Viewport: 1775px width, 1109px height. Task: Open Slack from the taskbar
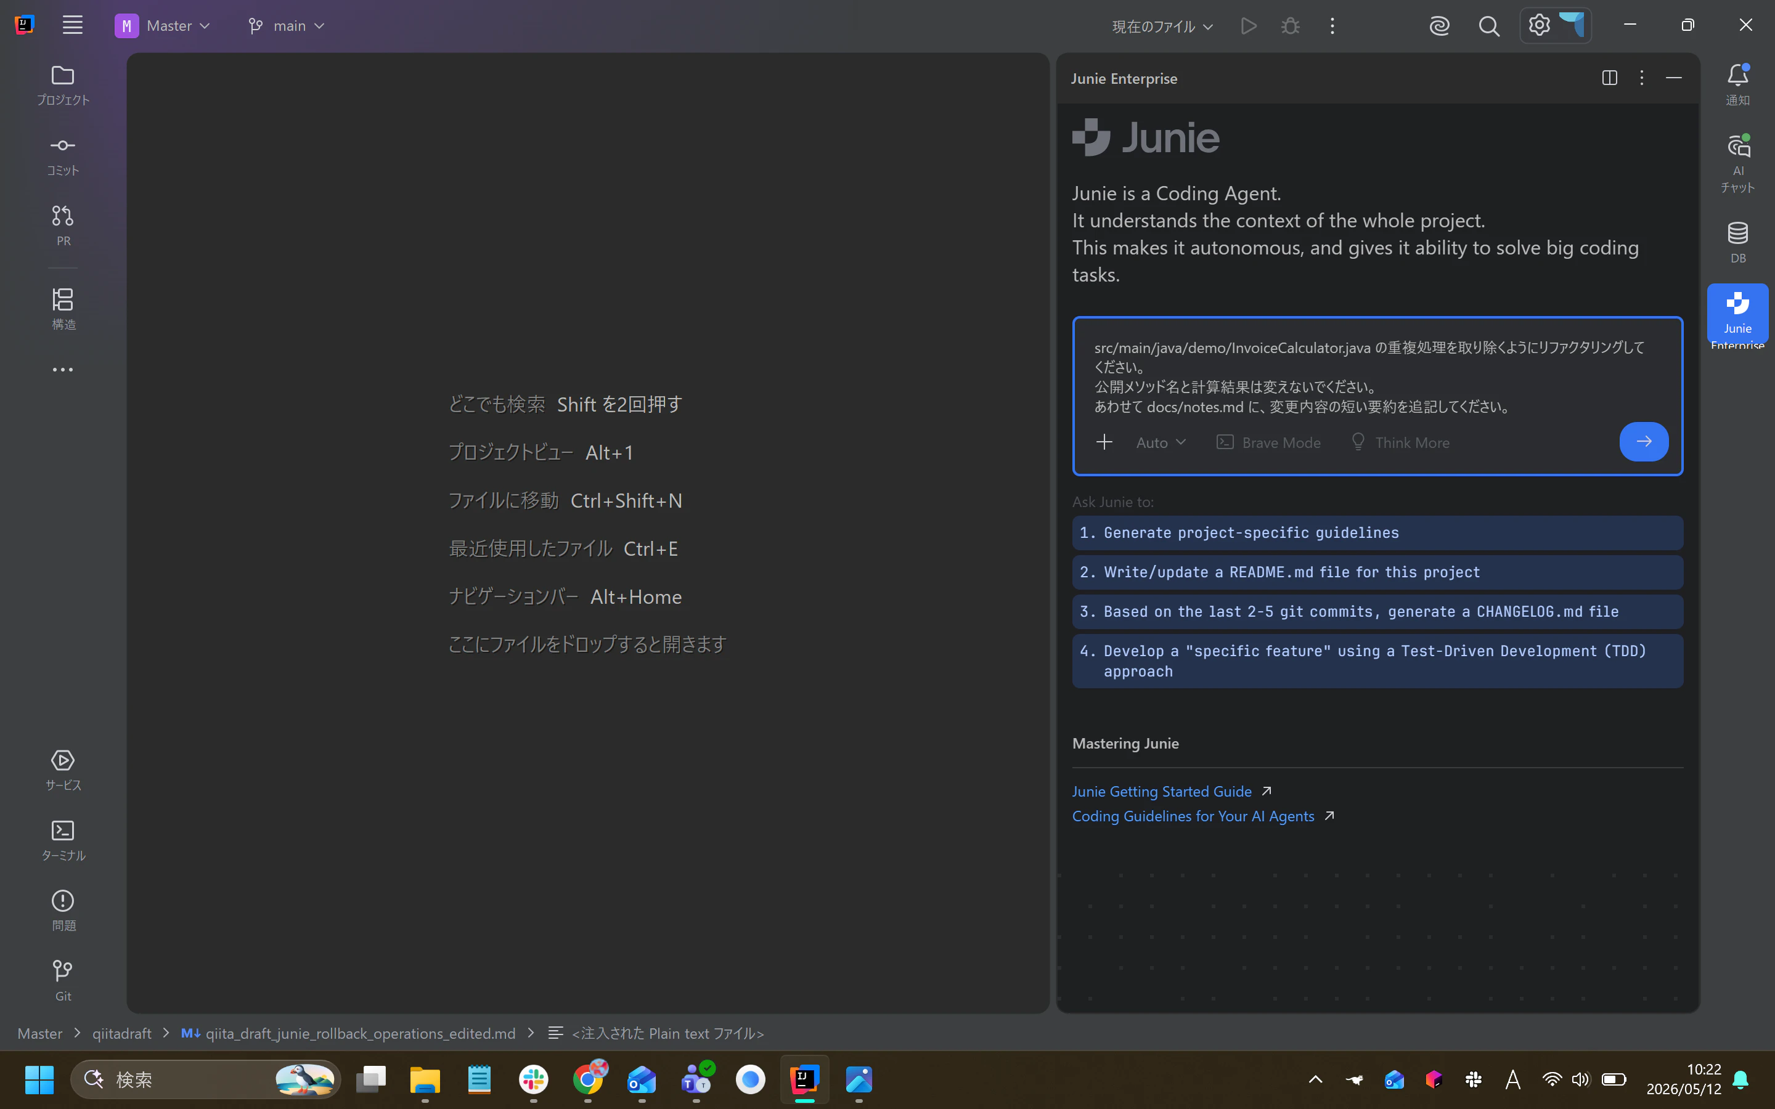point(533,1079)
